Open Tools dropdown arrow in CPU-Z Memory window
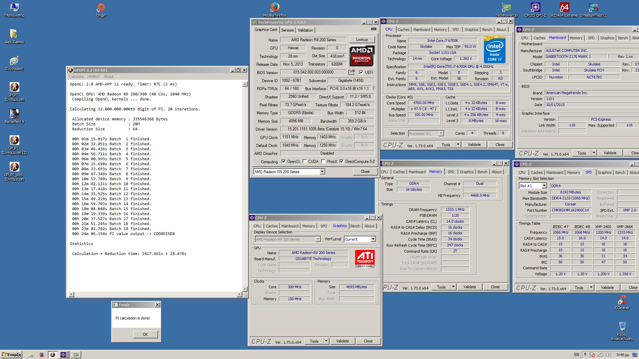Viewport: 639px width, 359px height. point(453,287)
